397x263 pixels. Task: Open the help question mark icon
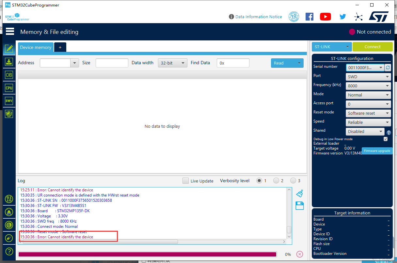pyautogui.click(x=9, y=252)
